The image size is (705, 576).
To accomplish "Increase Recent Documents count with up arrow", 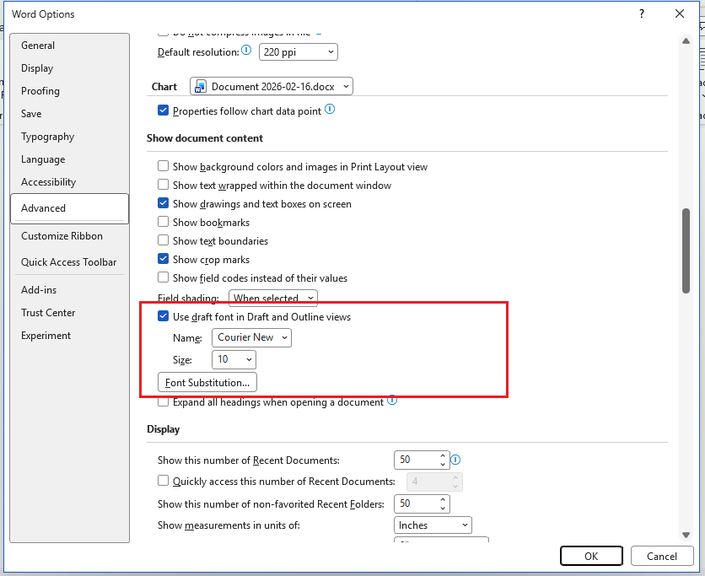I will click(443, 455).
